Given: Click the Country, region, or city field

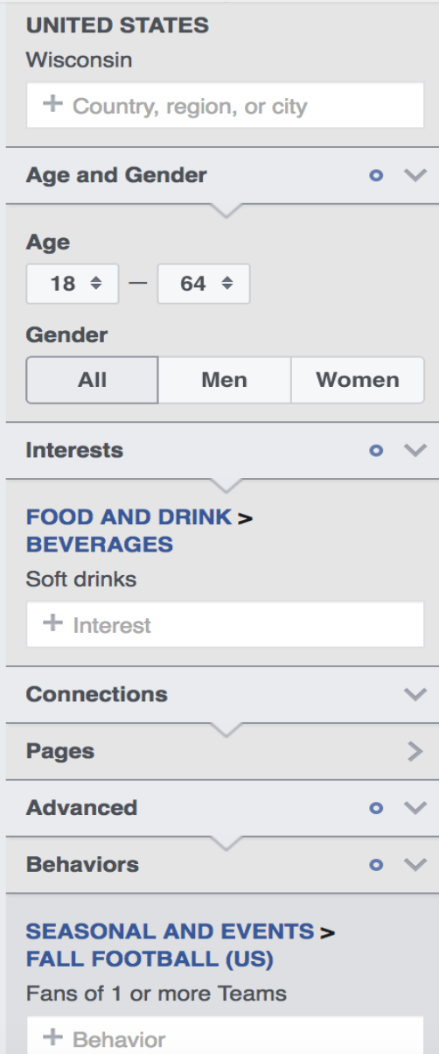Looking at the screenshot, I should coord(226,107).
